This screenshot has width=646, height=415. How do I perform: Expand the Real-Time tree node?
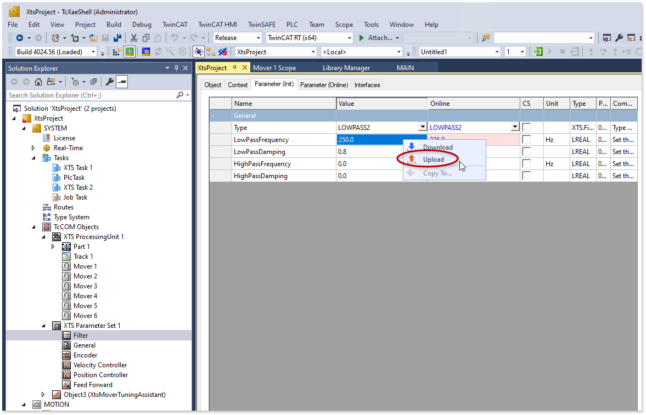coord(33,148)
